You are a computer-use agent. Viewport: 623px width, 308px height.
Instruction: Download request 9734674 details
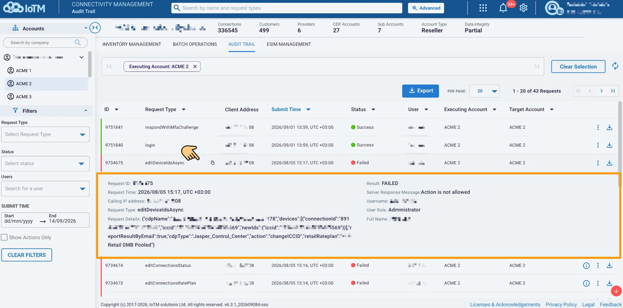tap(609, 265)
